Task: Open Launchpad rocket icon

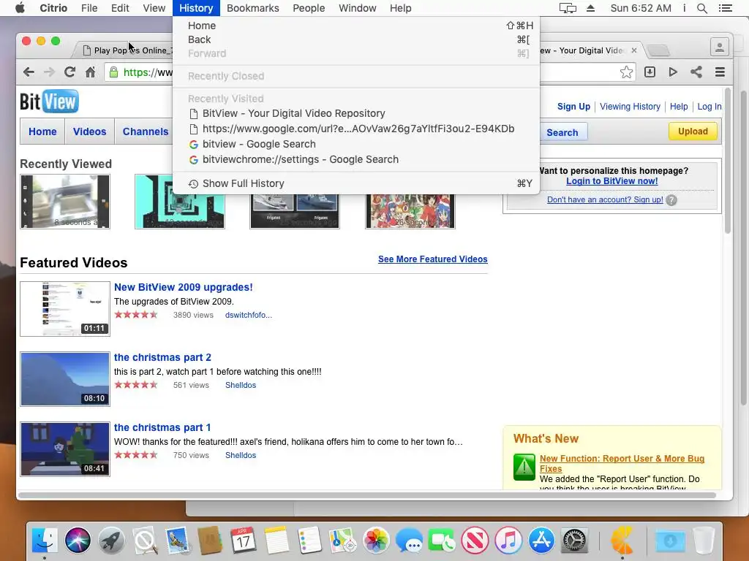Action: tap(111, 540)
